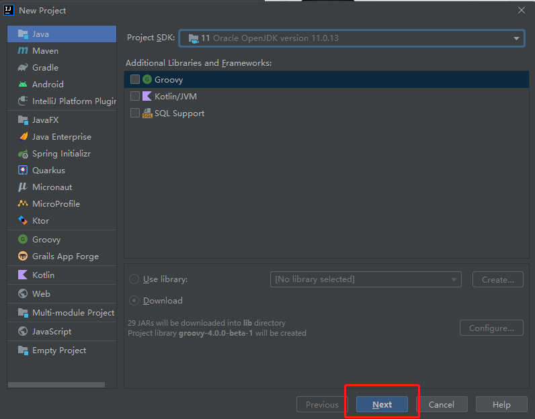Select Spring Initializr generator
The height and width of the screenshot is (419, 535).
(62, 154)
